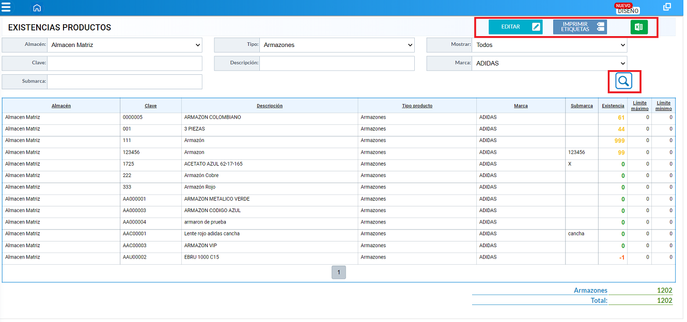The width and height of the screenshot is (687, 322).
Task: Focus the Clave input field
Action: tap(124, 63)
